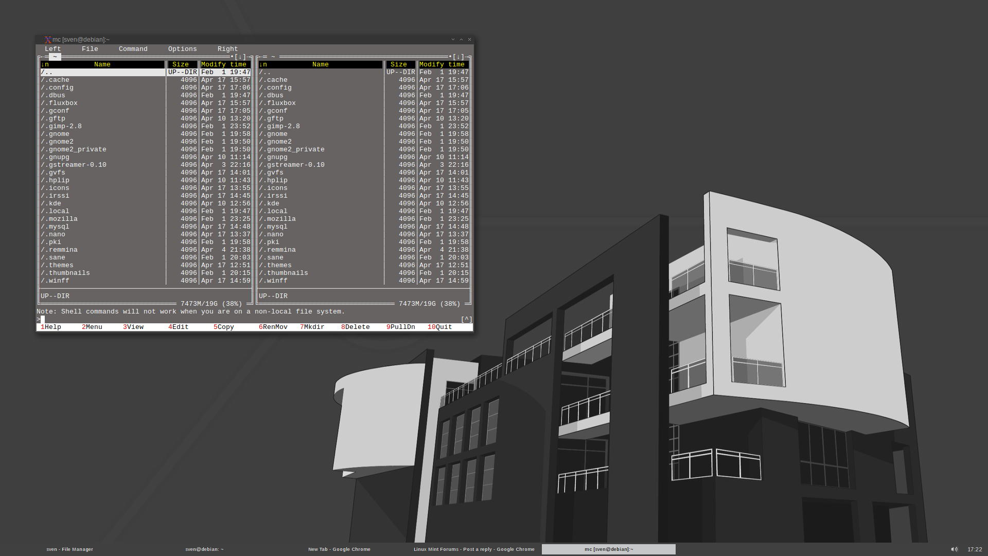The height and width of the screenshot is (556, 988).
Task: Toggle sort order arrow in left panel header
Action: point(43,64)
